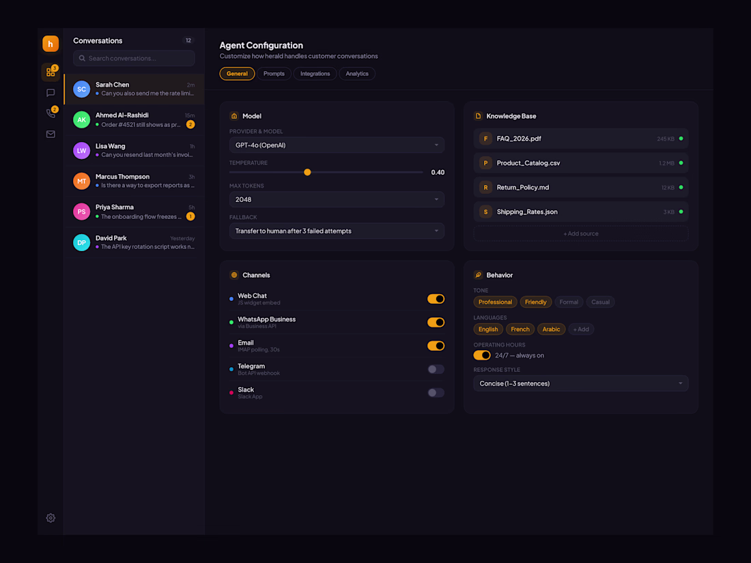
Task: Turn off the Email channel toggle
Action: (x=436, y=346)
